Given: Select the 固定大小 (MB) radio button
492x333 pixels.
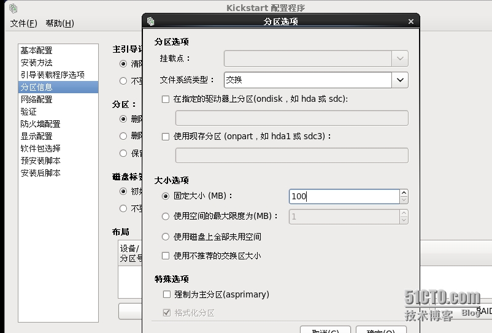Looking at the screenshot, I should (166, 196).
